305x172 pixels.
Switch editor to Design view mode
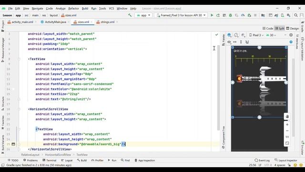tap(292, 29)
